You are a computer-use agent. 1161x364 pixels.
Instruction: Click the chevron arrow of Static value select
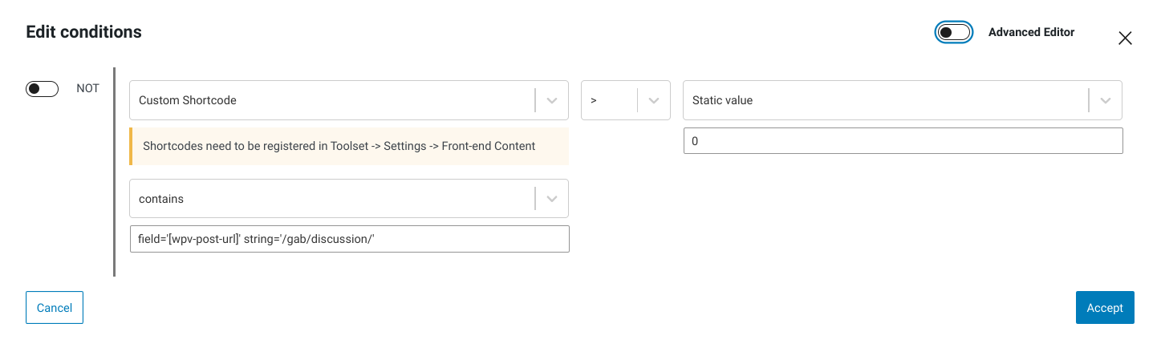click(1106, 100)
